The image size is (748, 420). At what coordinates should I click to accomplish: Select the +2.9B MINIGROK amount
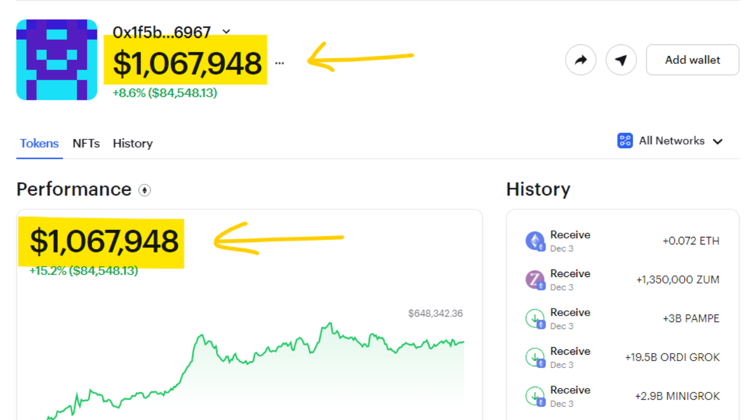677,396
